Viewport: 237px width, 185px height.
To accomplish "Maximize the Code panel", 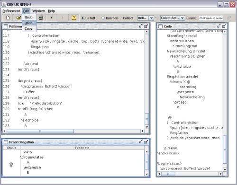I will (x=224, y=26).
